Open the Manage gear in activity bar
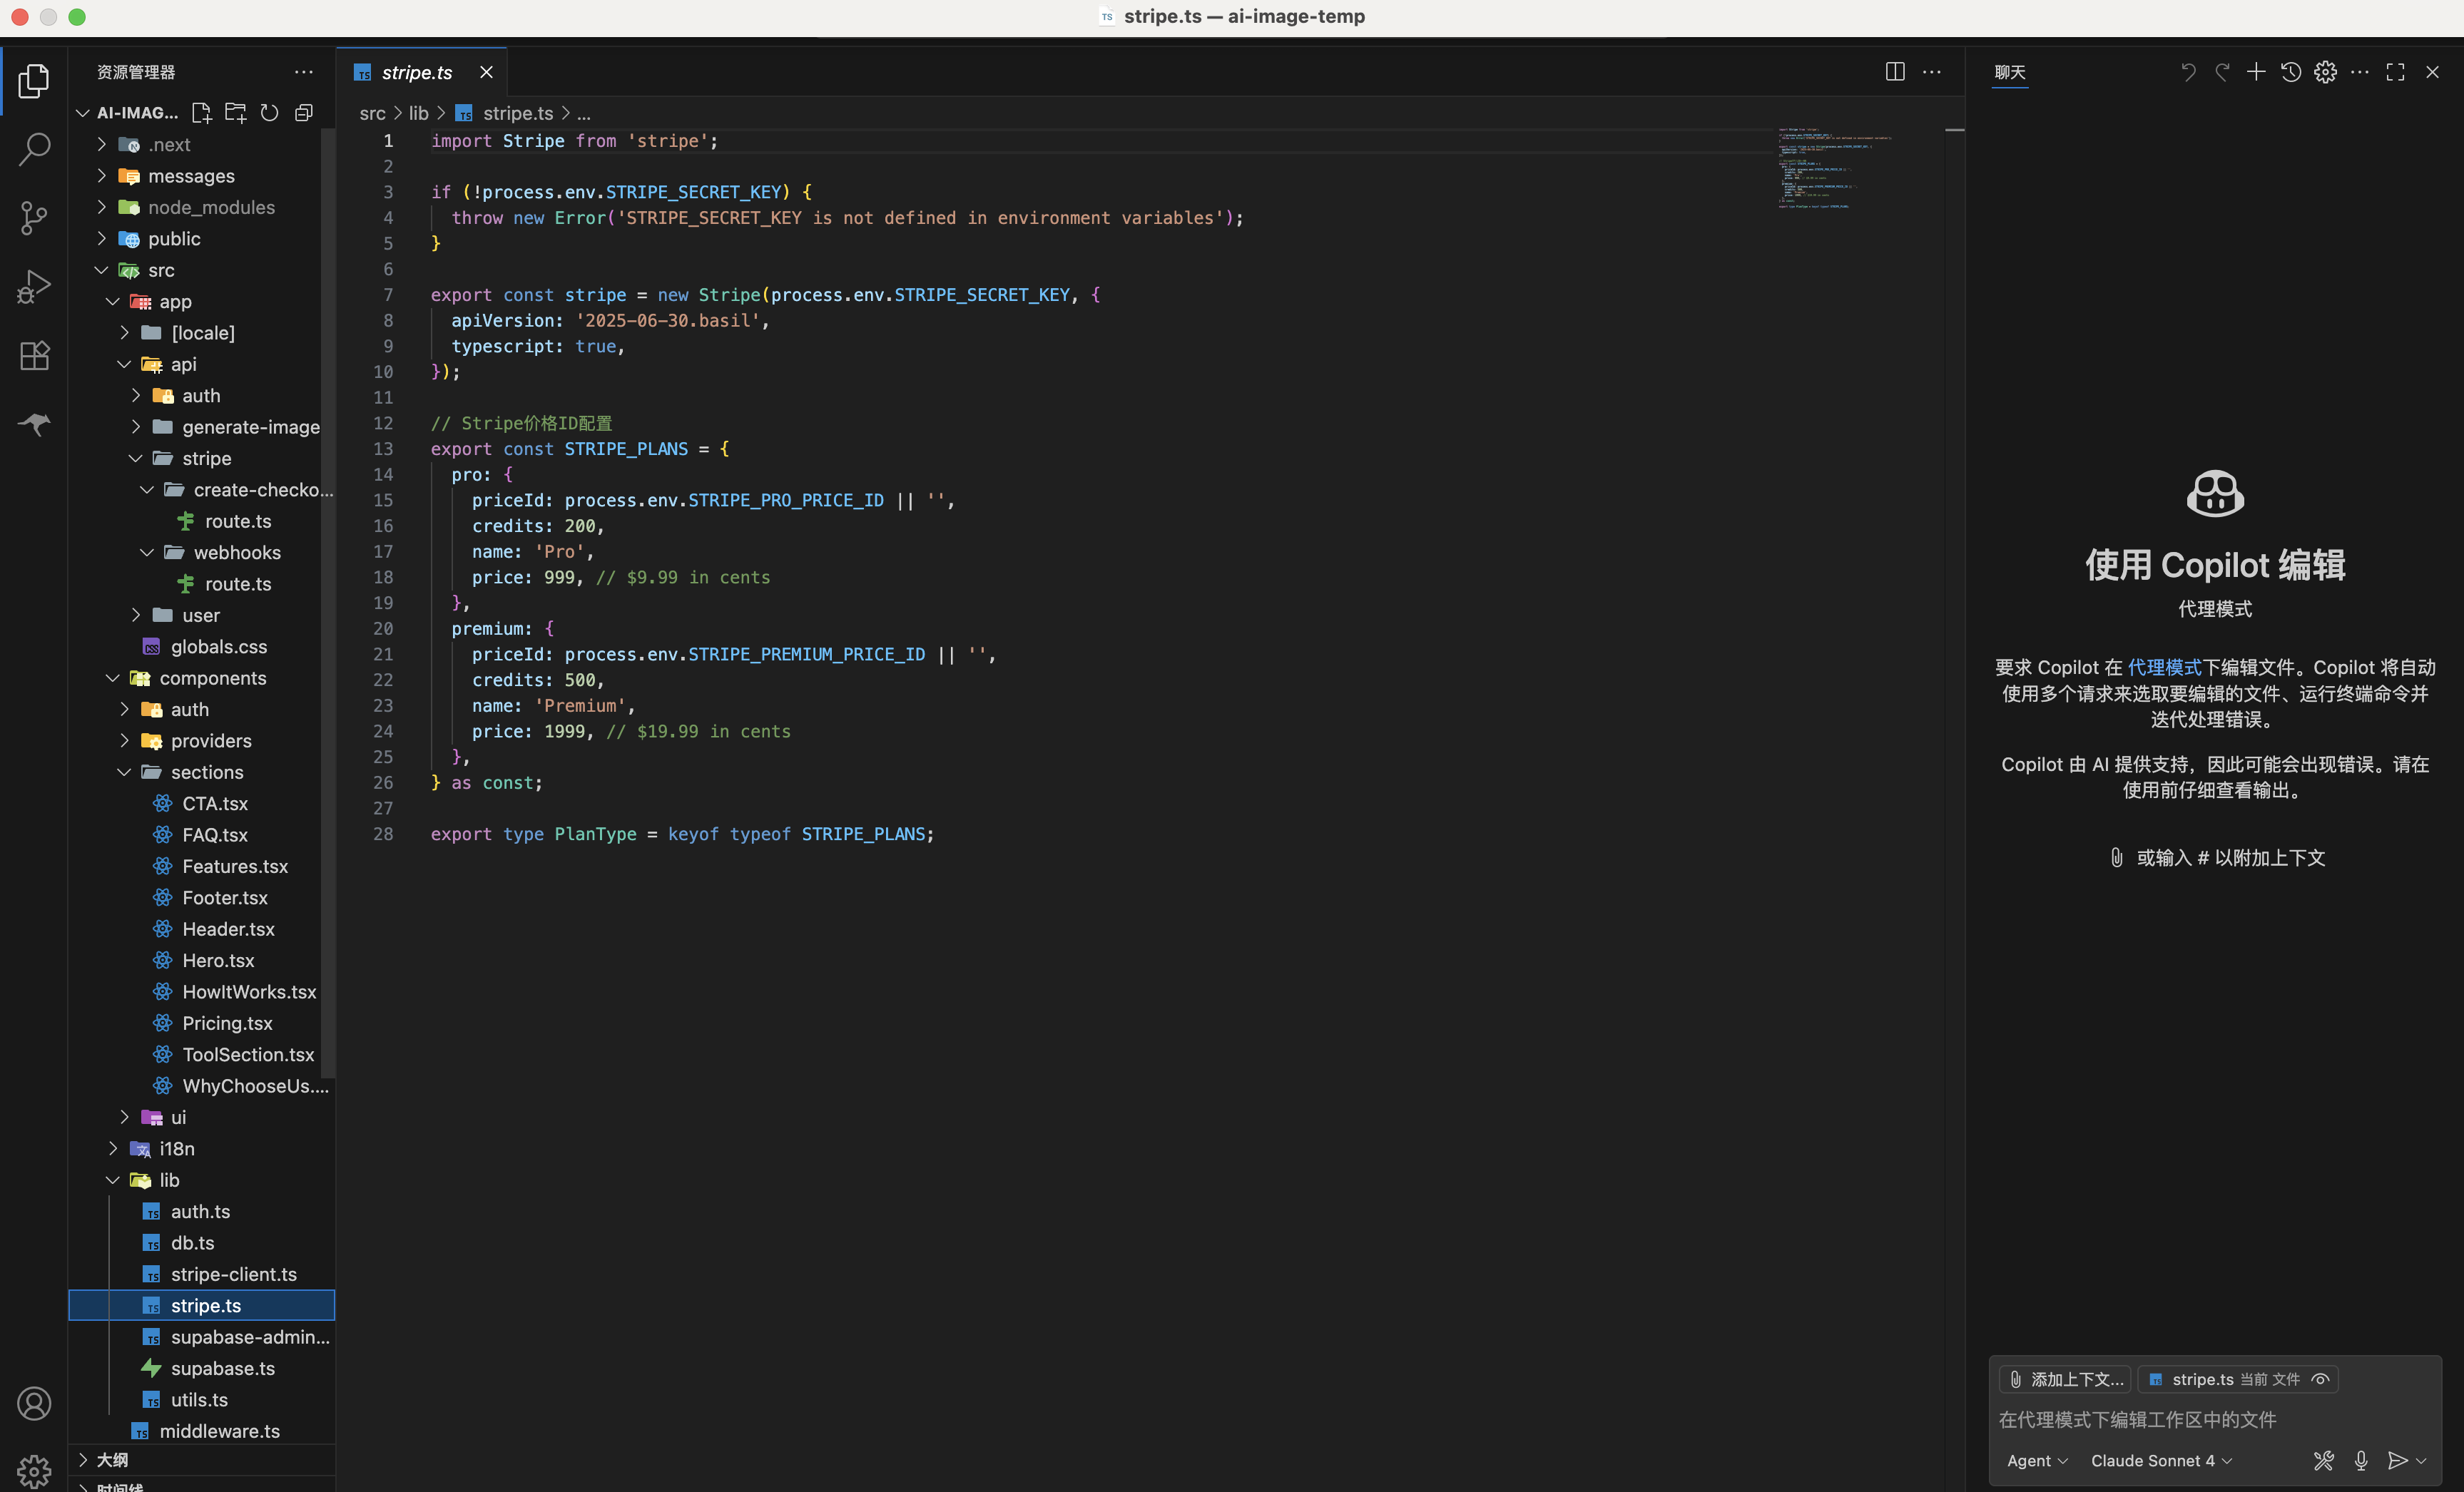Viewport: 2464px width, 1492px height. pyautogui.click(x=34, y=1471)
